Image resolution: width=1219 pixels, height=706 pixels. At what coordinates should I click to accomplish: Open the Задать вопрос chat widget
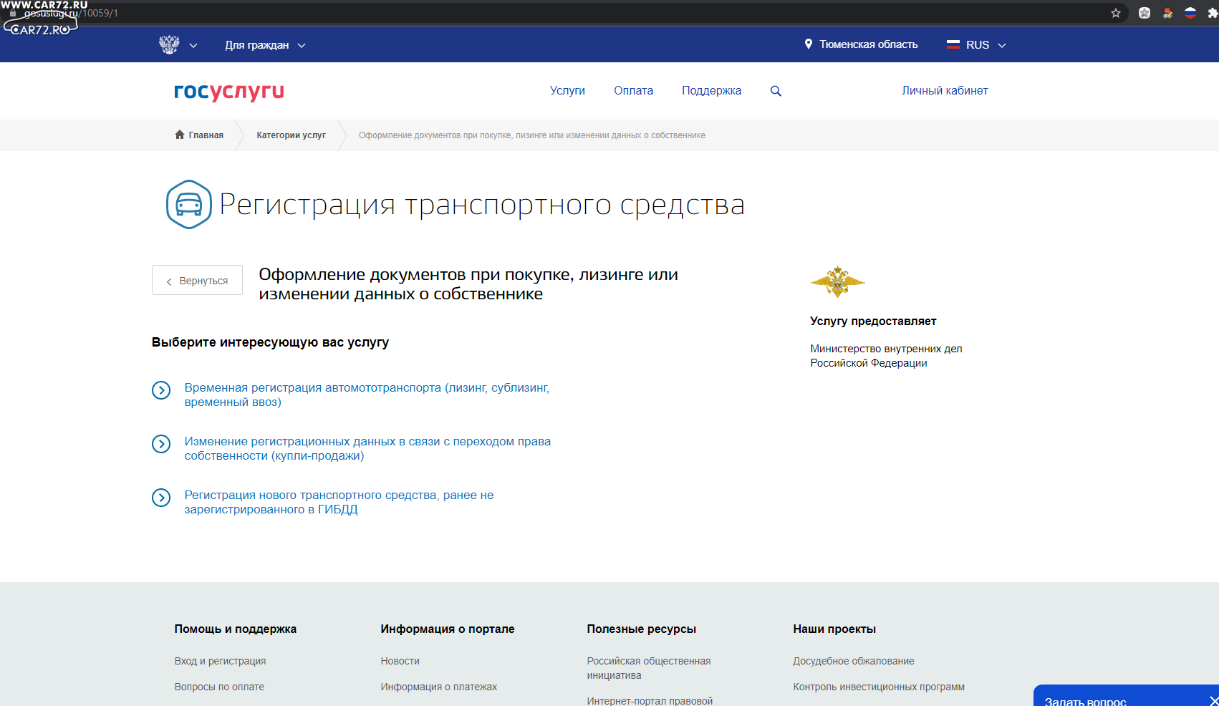pyautogui.click(x=1085, y=700)
